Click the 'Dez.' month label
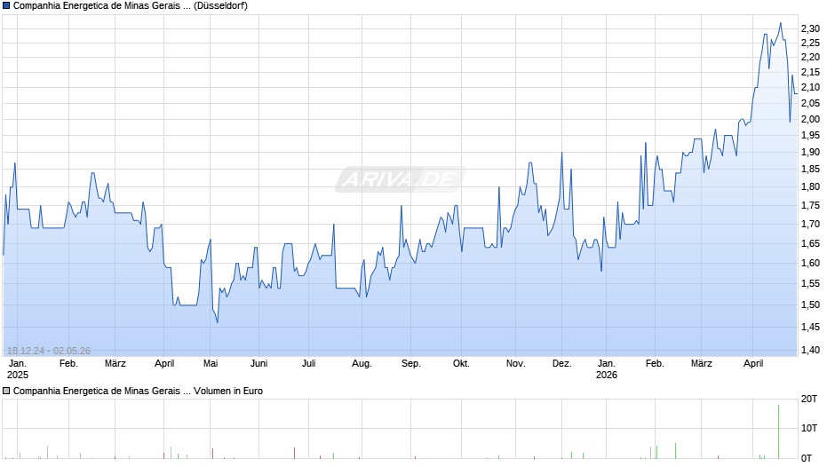Viewport: 835px width, 467px height. click(x=561, y=364)
